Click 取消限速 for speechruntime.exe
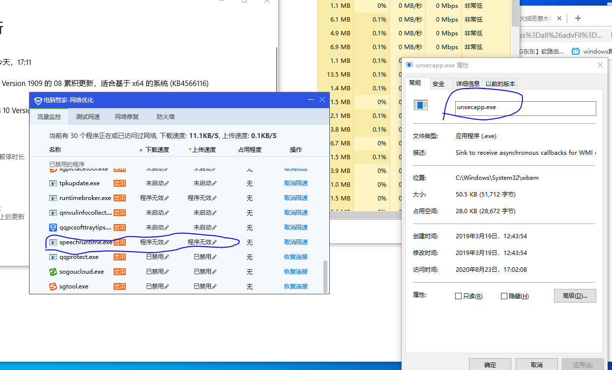 [x=296, y=242]
